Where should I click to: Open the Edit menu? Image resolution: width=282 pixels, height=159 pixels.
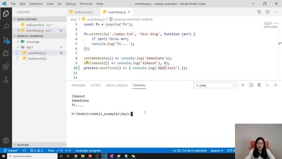22,4
